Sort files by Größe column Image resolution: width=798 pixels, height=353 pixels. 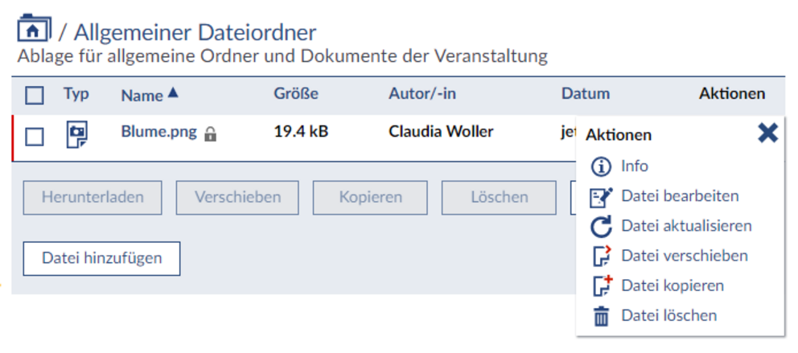pos(296,93)
